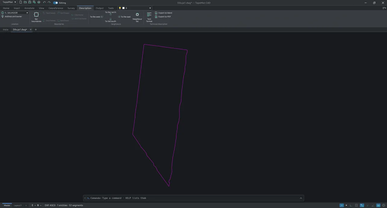Toggle snap tracking dots icon
The height and width of the screenshot is (208, 387).
click(x=367, y=205)
